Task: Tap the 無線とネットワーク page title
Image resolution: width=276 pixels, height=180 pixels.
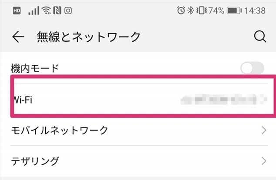Action: (x=89, y=37)
